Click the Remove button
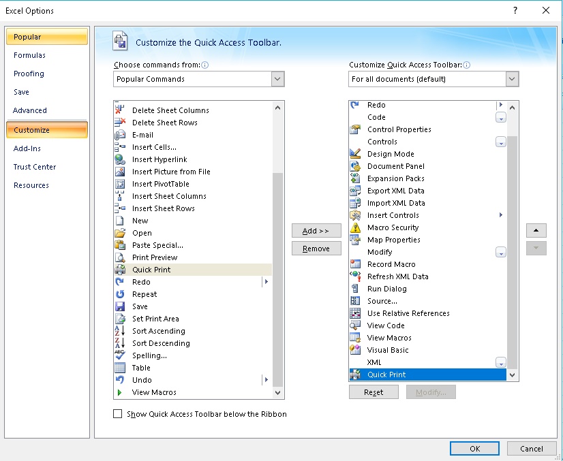 click(x=316, y=249)
